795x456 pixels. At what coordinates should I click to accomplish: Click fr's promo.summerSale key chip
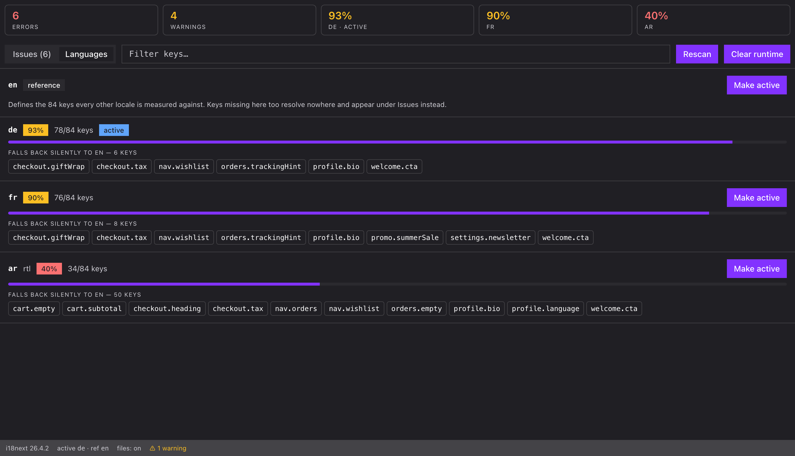(x=405, y=238)
